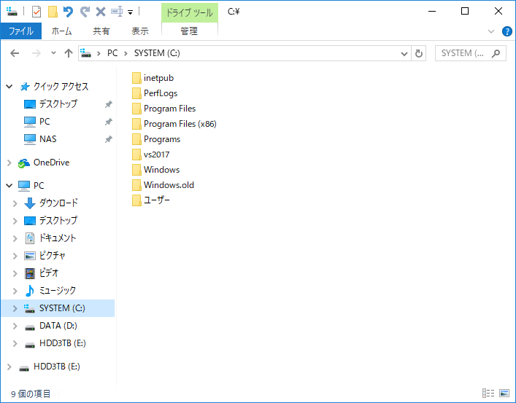Select the PerfLogs folder
The image size is (516, 403).
coord(161,93)
